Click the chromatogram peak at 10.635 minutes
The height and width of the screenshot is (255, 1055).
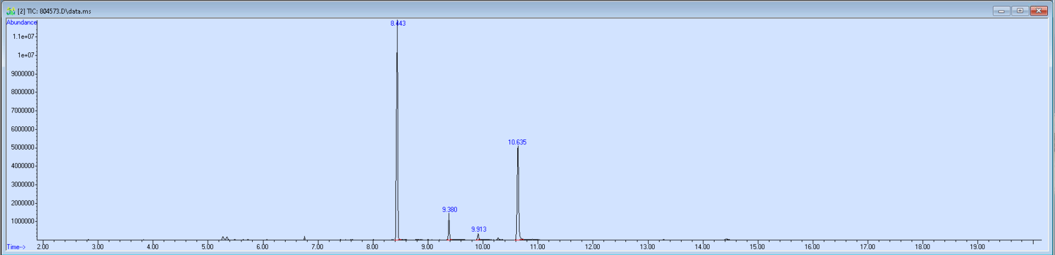click(518, 194)
